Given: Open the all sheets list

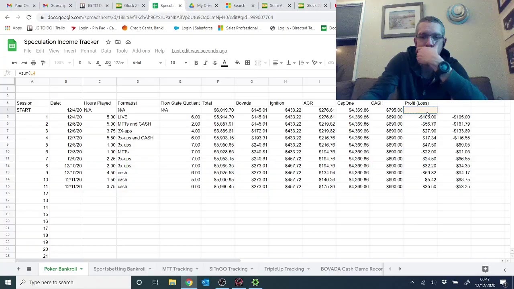Looking at the screenshot, I should tap(29, 269).
